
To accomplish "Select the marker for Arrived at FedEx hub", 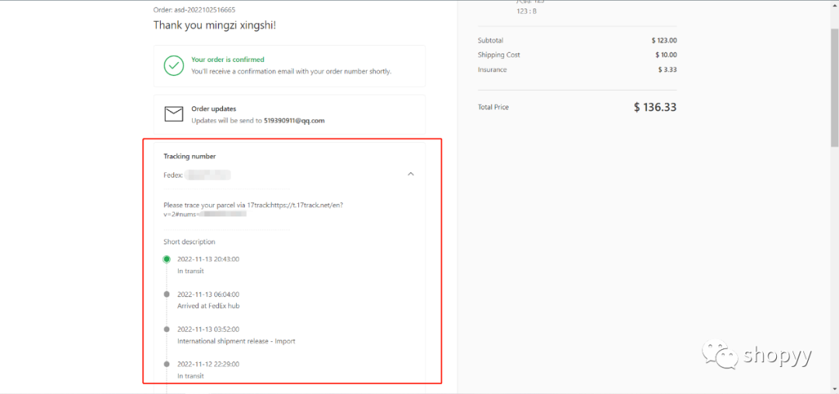I will click(166, 294).
